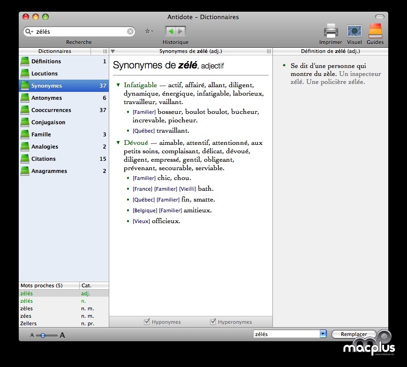Viewport: 407px width, 367px height.
Task: Open the search magnifier options menu
Action: pyautogui.click(x=30, y=32)
